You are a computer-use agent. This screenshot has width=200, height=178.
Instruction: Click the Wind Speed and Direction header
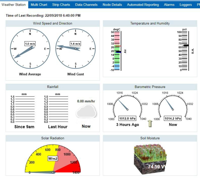[53, 23]
